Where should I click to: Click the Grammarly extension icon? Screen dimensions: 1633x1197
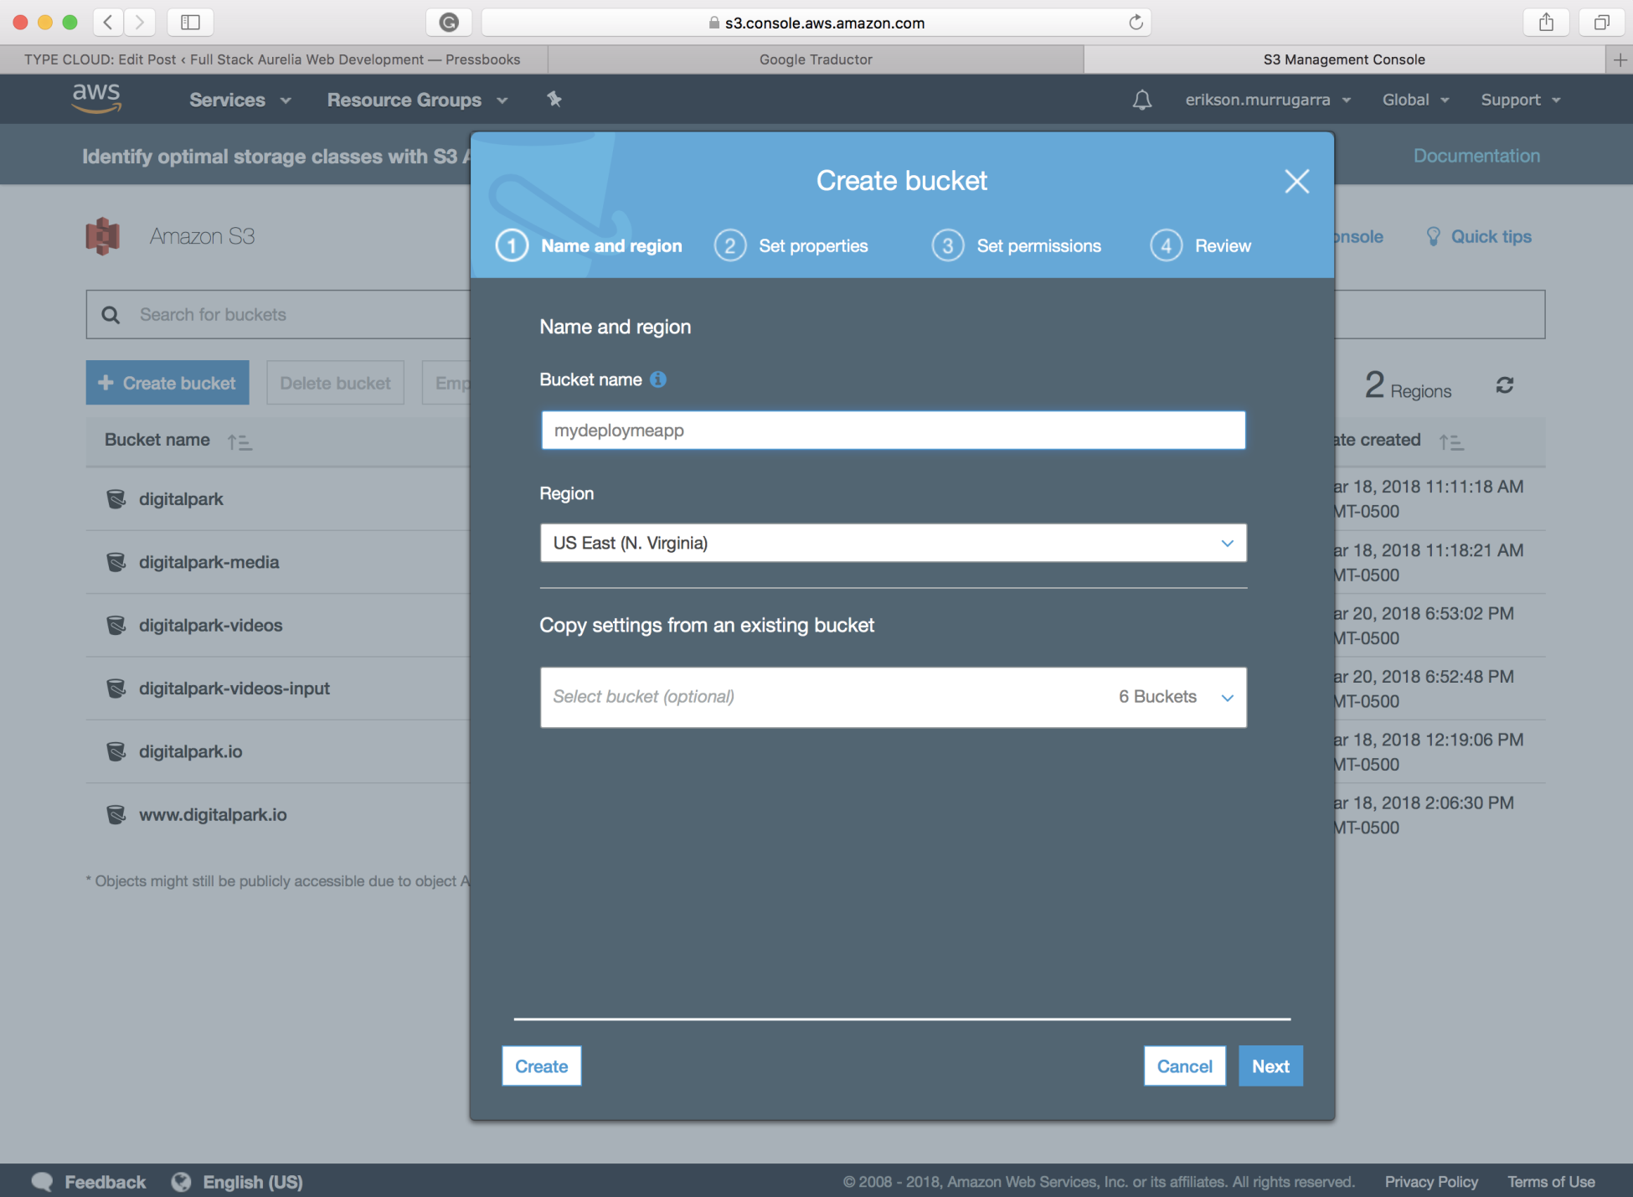[x=449, y=23]
